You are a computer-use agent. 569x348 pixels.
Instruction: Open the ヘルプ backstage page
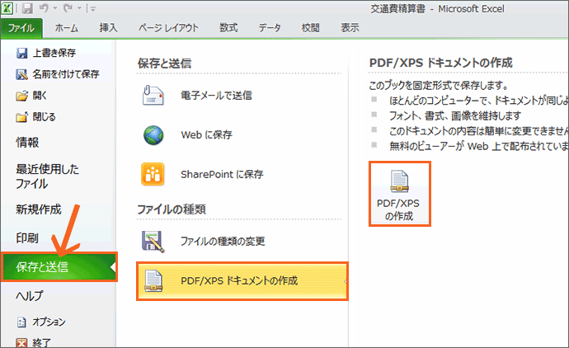29,296
